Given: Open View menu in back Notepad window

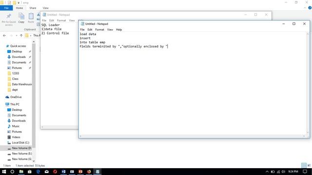Looking at the screenshot, I should (x=72, y=20).
